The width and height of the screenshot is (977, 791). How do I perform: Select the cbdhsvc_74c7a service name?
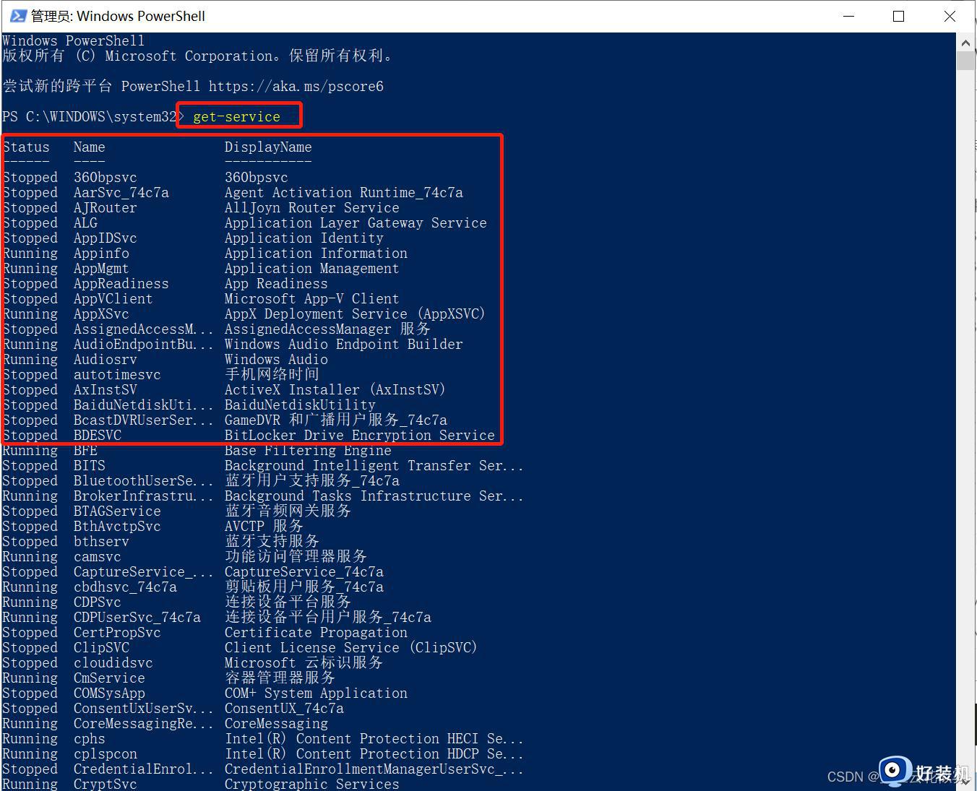point(125,587)
